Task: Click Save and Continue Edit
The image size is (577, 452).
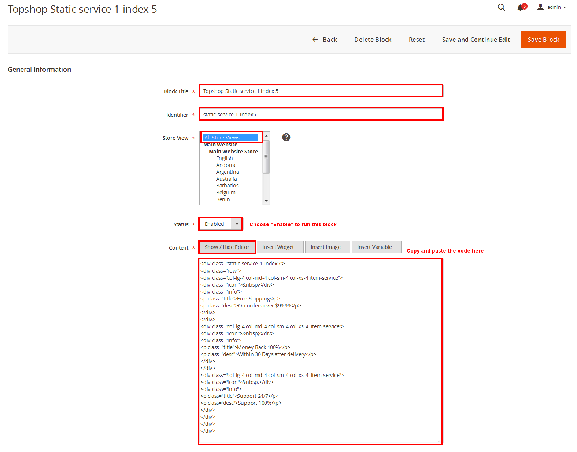Action: click(476, 40)
